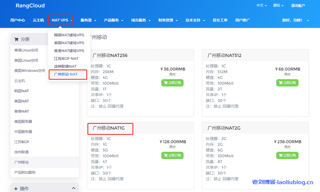Click 退出账户 to log out
The width and height of the screenshot is (320, 192).
pos(298,6)
